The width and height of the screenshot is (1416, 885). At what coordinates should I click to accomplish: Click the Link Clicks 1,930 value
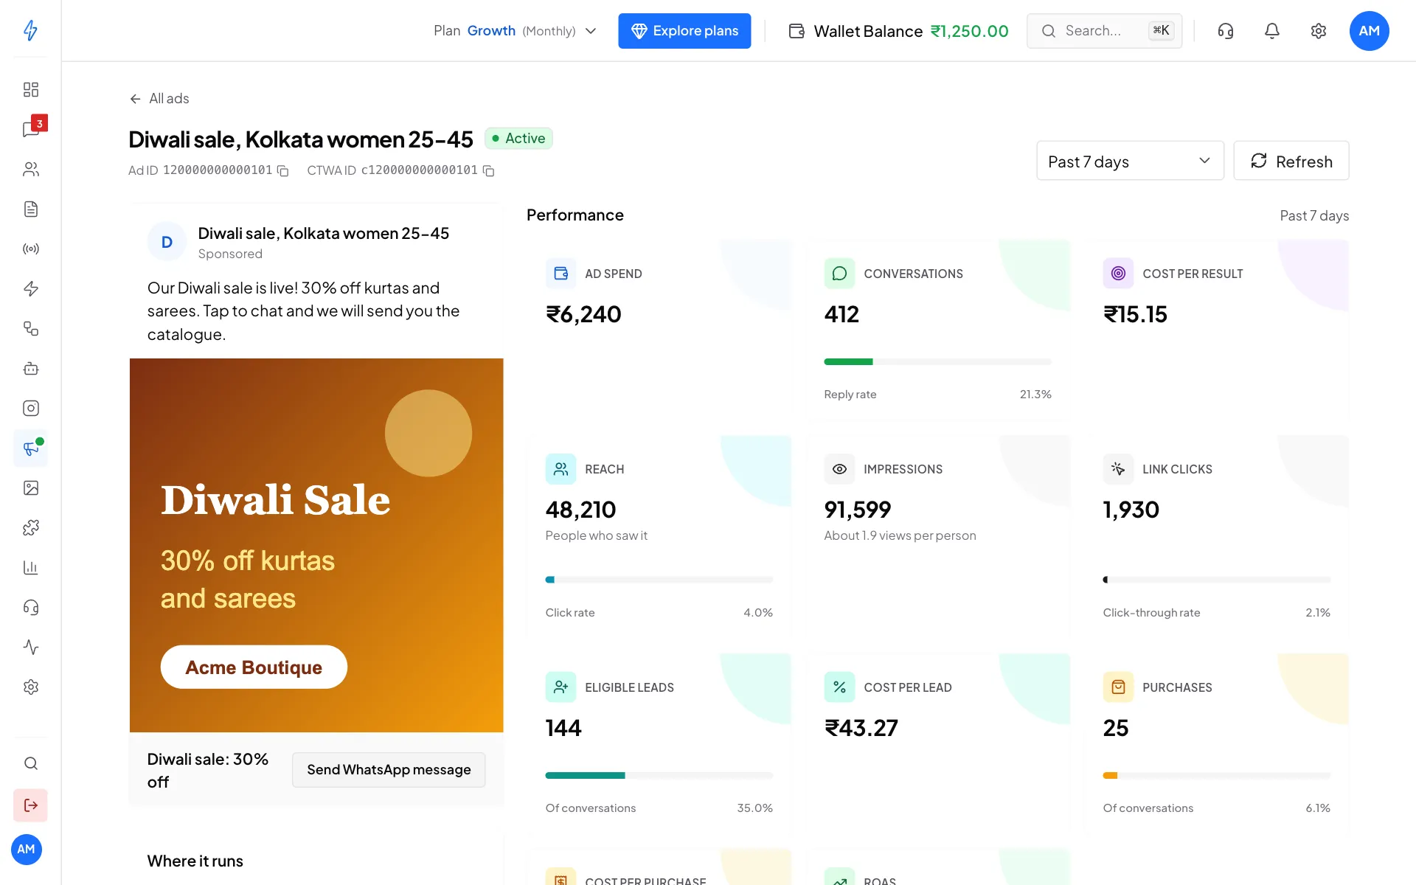tap(1131, 510)
